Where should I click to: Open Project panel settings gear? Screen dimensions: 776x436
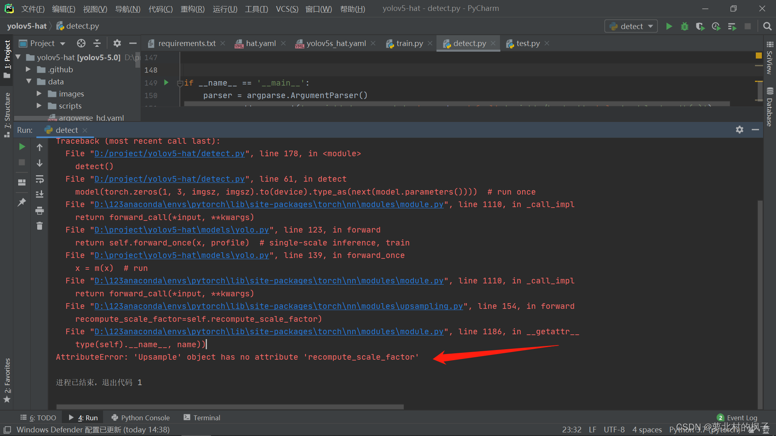[x=117, y=43]
